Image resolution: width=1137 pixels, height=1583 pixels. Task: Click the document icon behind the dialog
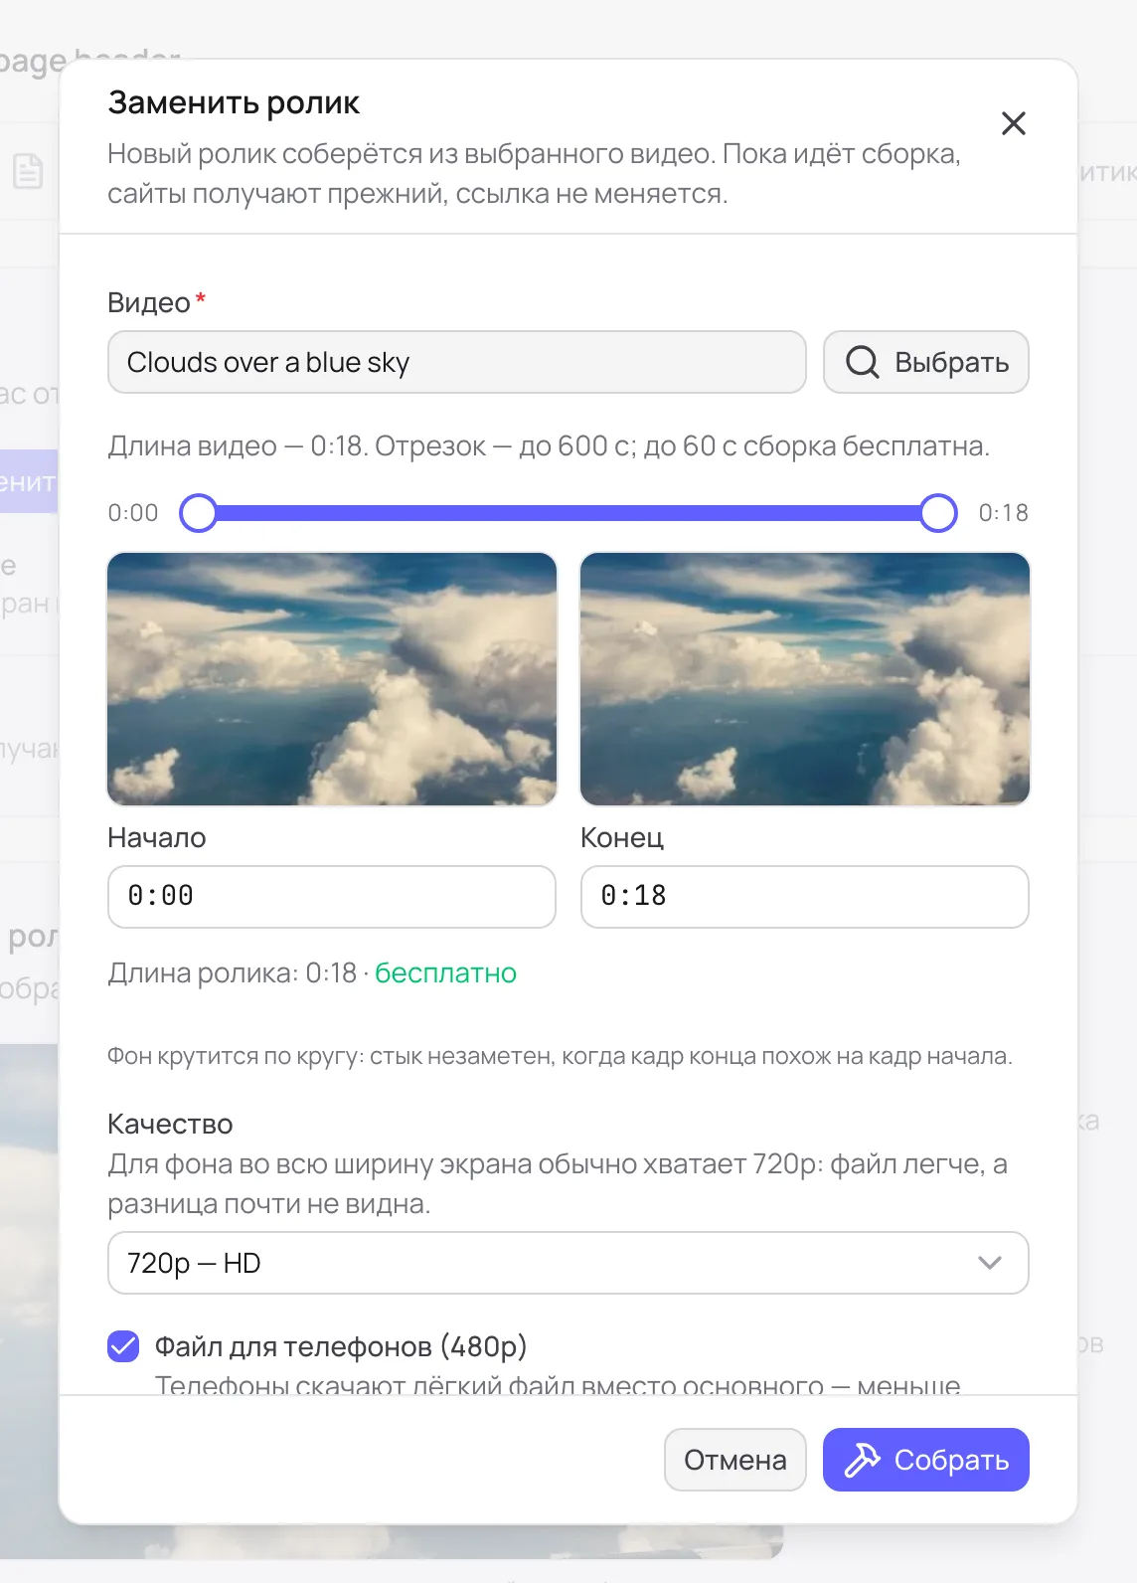tap(28, 171)
